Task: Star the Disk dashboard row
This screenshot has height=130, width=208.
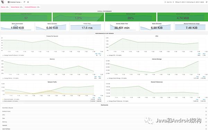Action: coord(206,118)
